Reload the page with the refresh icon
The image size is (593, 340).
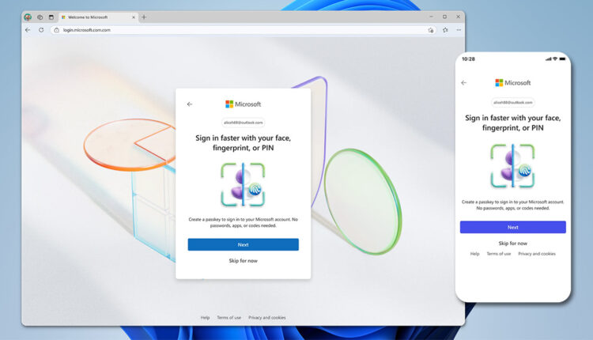click(x=41, y=30)
